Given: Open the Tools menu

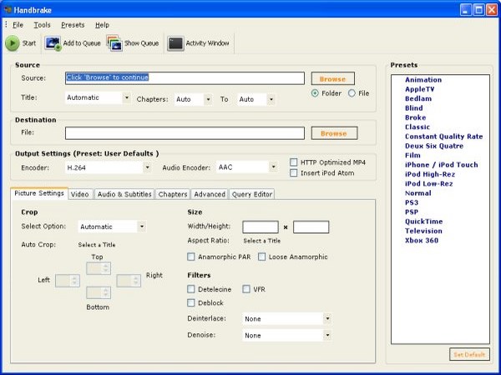Looking at the screenshot, I should point(42,25).
